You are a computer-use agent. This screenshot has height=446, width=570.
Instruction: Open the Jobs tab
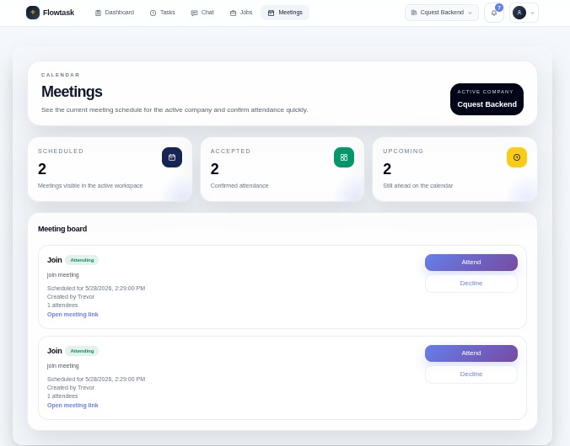pyautogui.click(x=241, y=13)
